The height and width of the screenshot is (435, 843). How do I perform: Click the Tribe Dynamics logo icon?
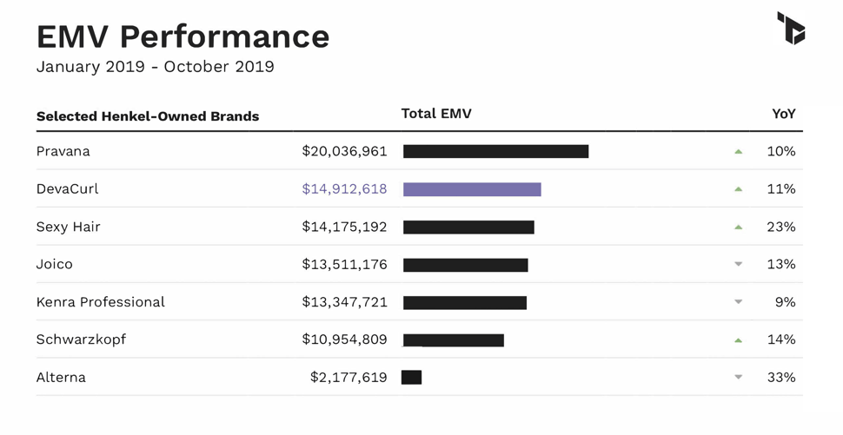(x=791, y=28)
